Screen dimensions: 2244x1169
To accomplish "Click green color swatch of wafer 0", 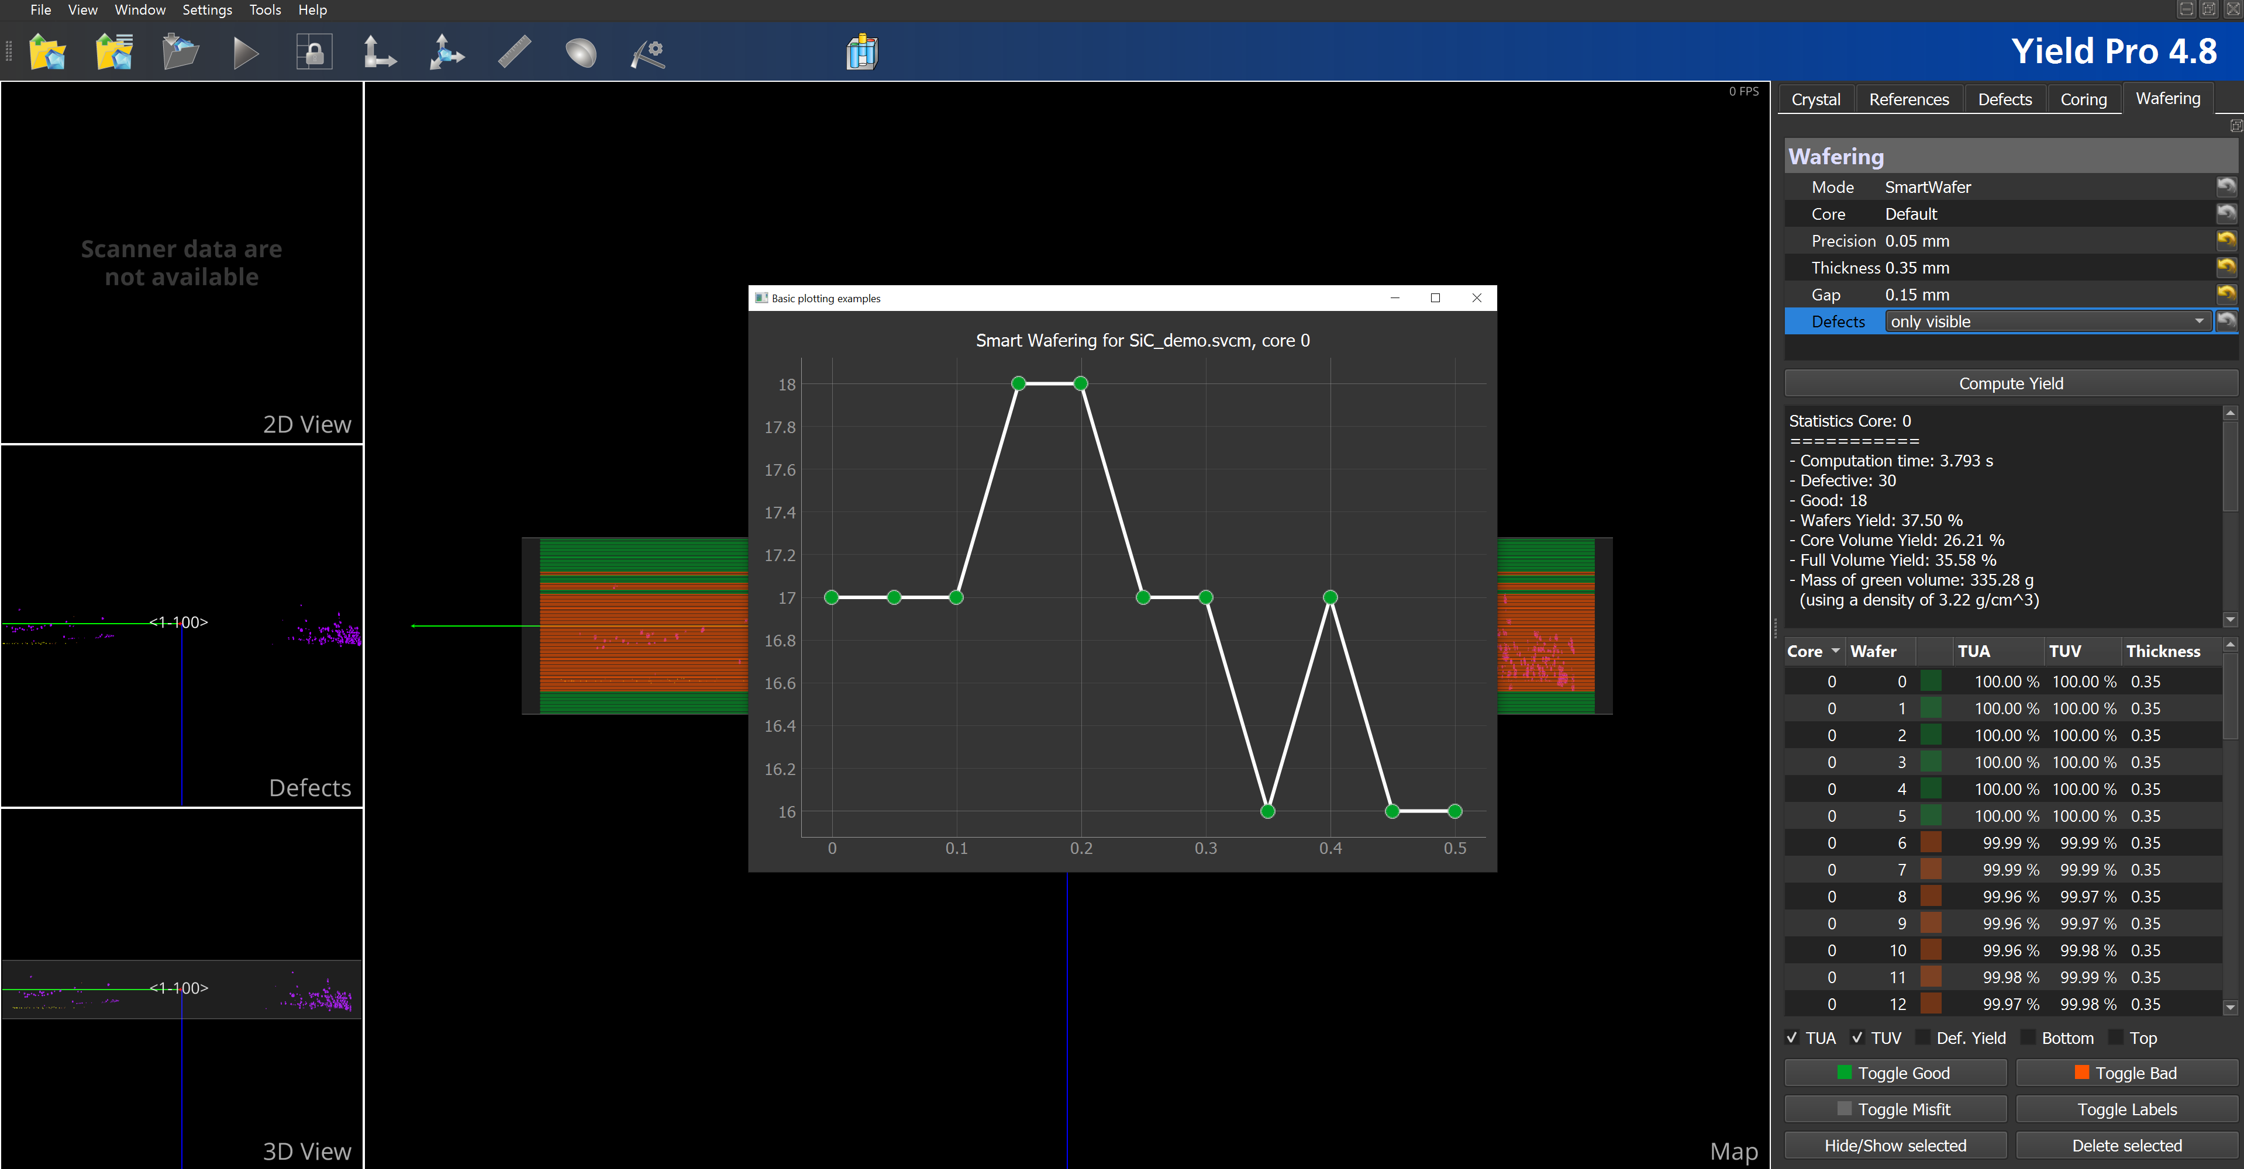I will 1931,681.
